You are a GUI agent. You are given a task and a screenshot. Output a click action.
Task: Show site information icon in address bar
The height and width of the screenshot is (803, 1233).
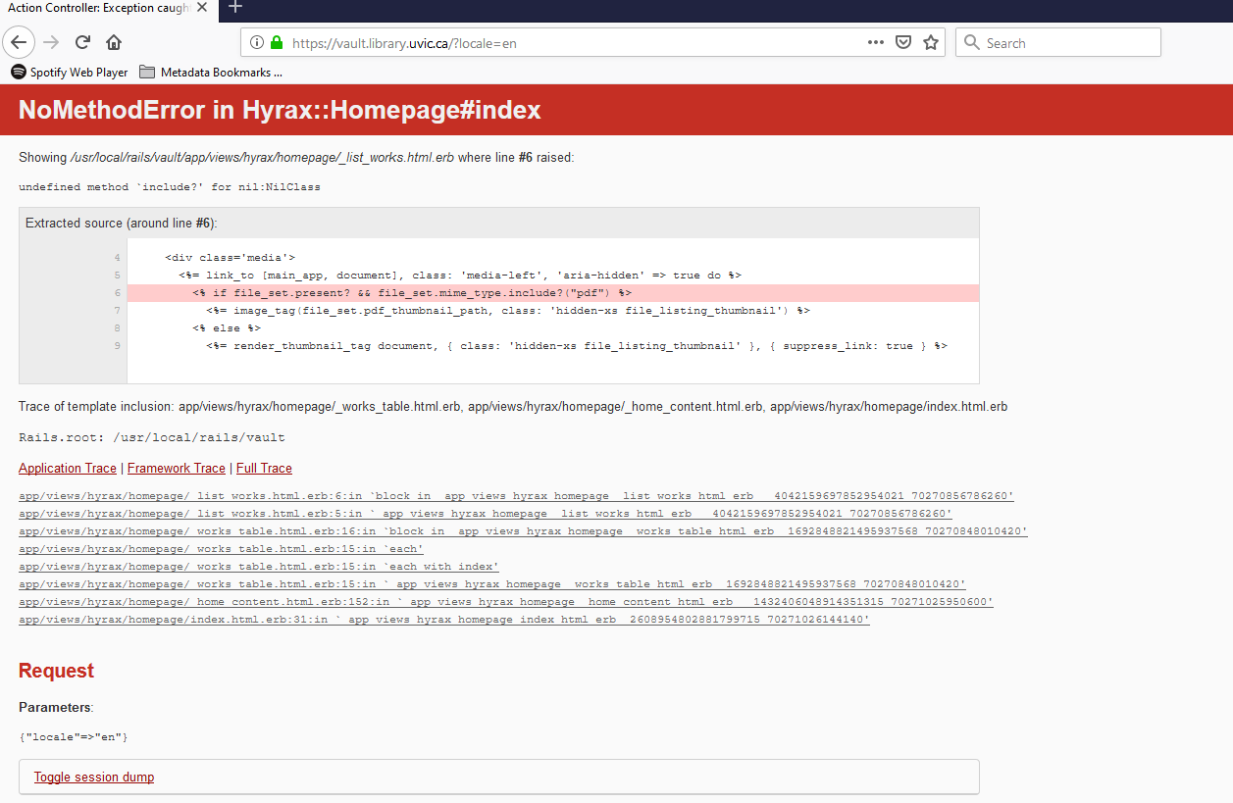pyautogui.click(x=257, y=42)
